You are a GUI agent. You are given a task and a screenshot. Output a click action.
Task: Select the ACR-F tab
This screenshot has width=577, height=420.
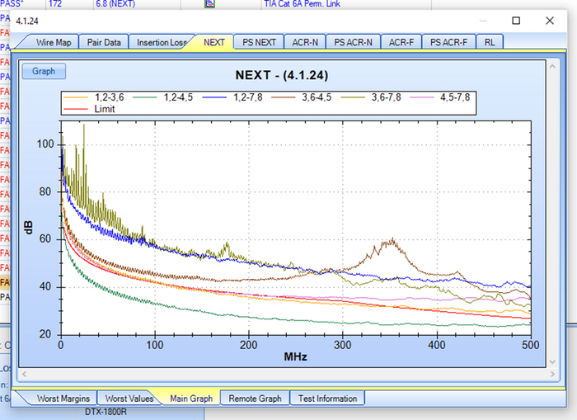pyautogui.click(x=401, y=42)
